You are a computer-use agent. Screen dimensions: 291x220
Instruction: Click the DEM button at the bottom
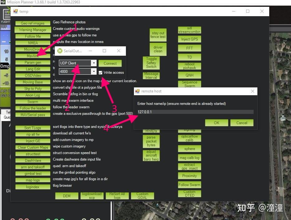coord(66,196)
